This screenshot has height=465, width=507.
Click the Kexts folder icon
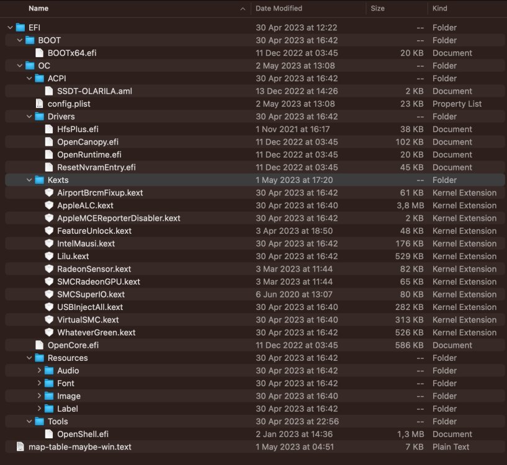click(x=40, y=180)
